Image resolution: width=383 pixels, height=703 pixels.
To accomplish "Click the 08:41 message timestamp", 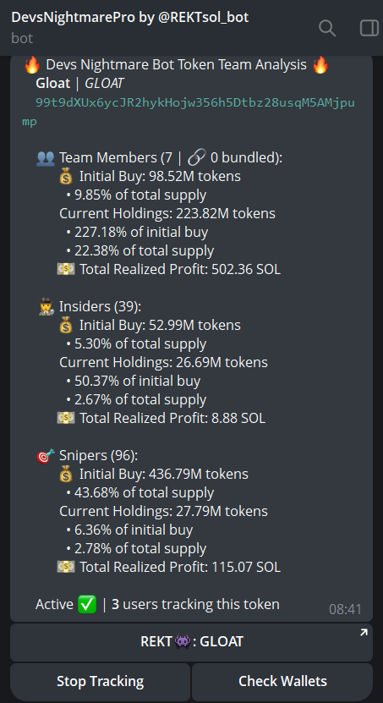I will click(345, 609).
